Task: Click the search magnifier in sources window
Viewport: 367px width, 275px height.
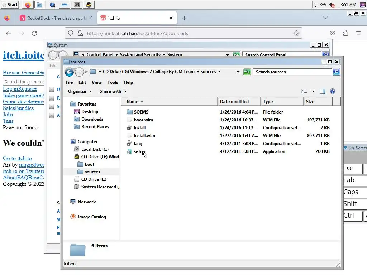Action: [336, 72]
